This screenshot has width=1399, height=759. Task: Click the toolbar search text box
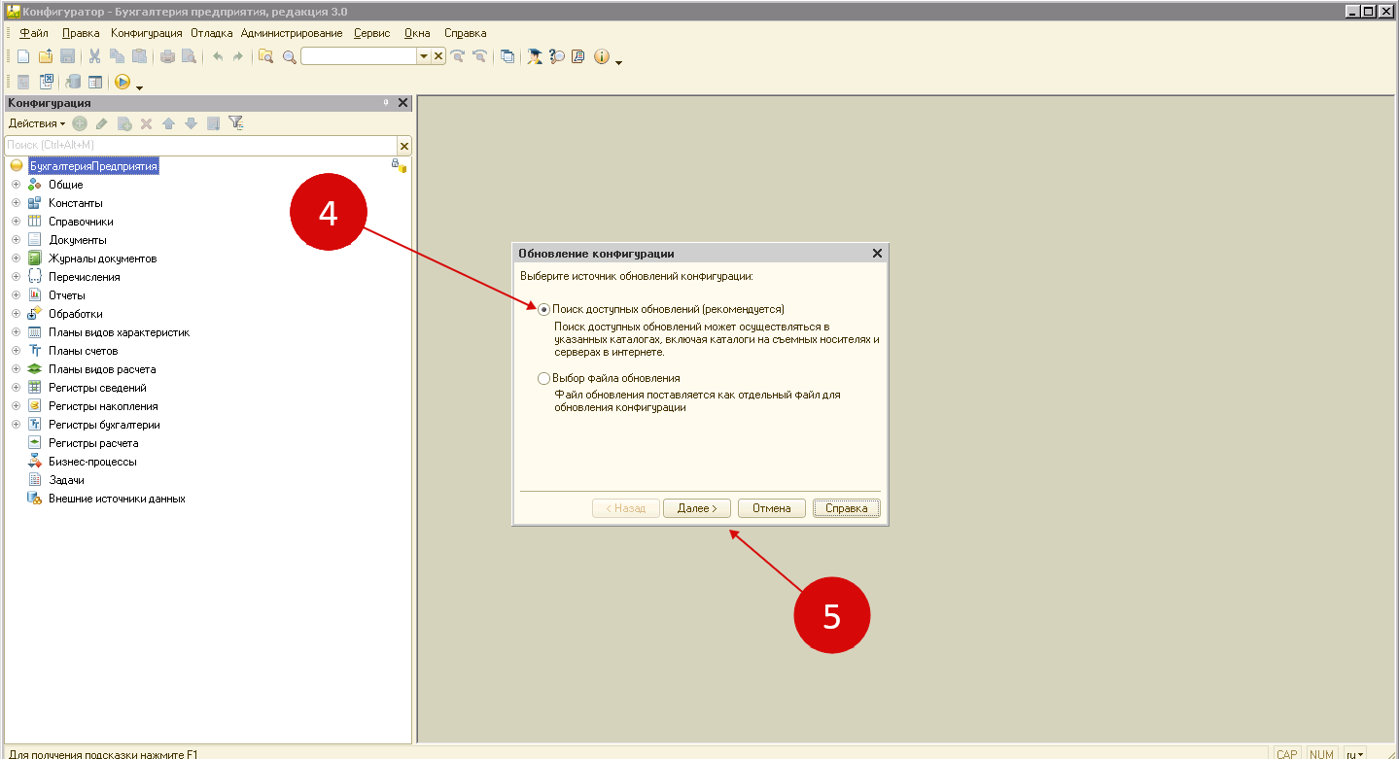359,56
